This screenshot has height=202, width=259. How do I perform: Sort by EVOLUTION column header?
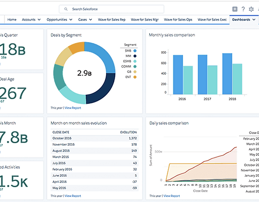(x=129, y=132)
